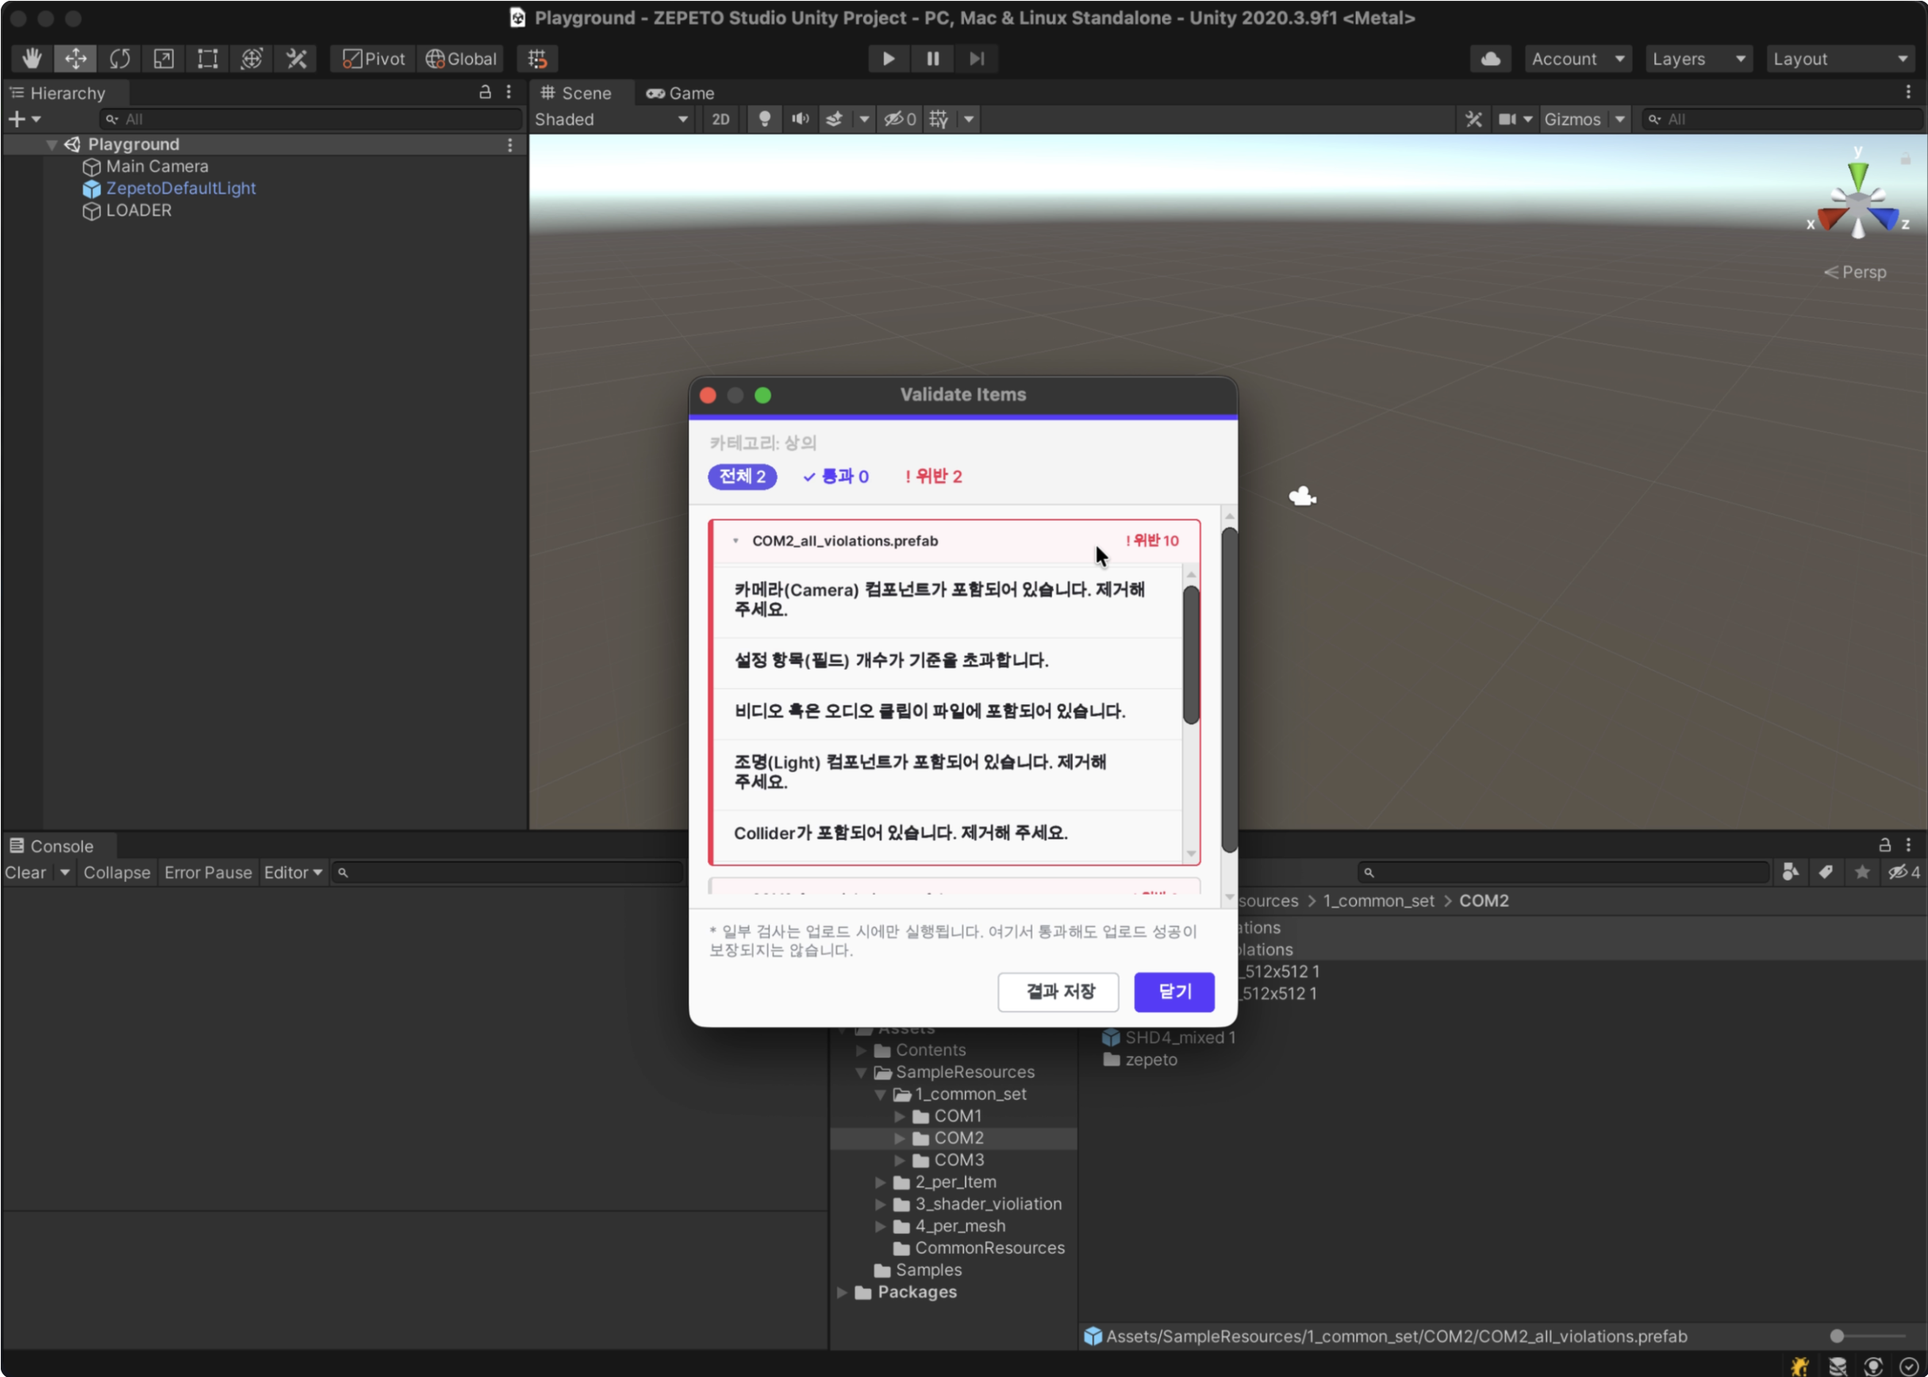Select the Scale tool

pos(163,59)
